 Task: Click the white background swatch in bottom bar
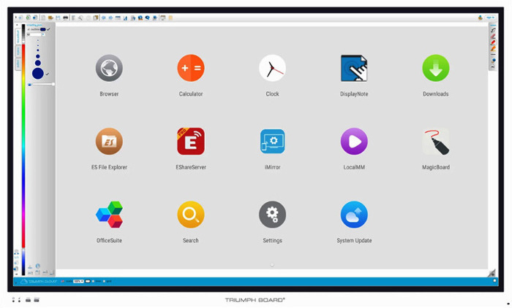click(88, 281)
